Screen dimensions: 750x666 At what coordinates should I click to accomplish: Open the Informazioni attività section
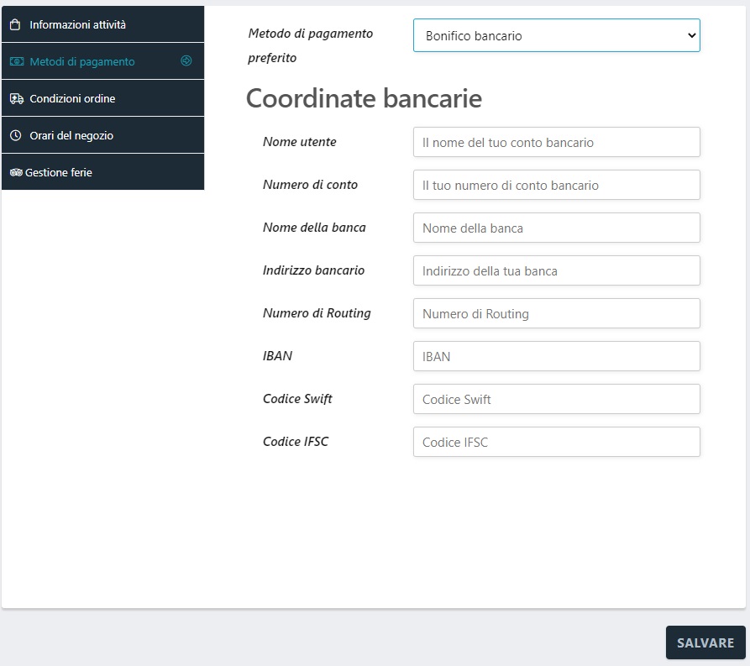click(77, 25)
